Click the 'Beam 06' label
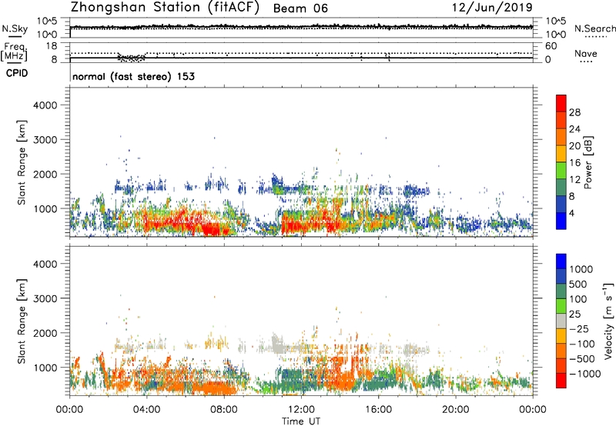 [300, 8]
